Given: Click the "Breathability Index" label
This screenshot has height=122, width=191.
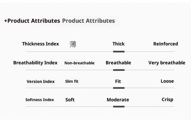Looking at the screenshot, I should coord(35,63).
